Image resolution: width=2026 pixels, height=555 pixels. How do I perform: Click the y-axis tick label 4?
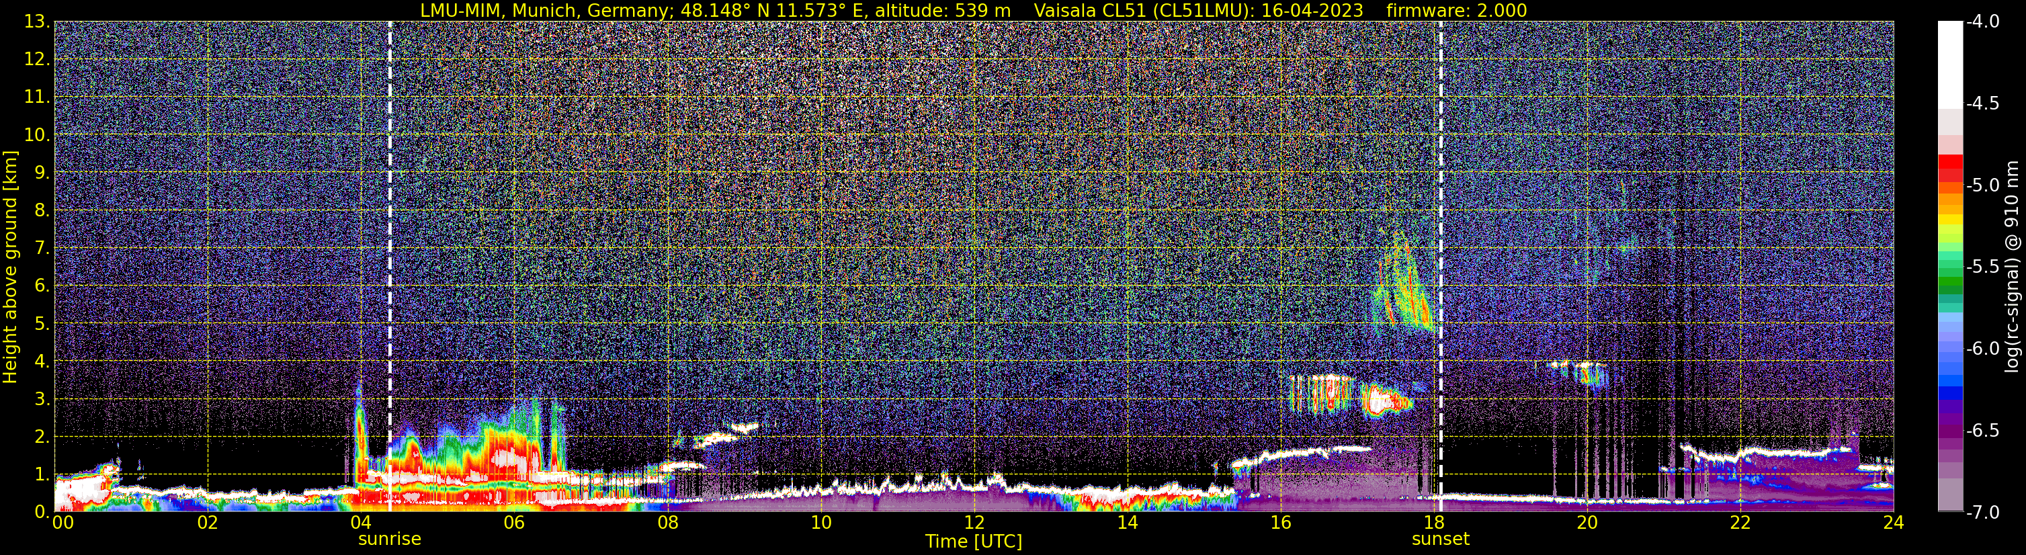coord(42,361)
